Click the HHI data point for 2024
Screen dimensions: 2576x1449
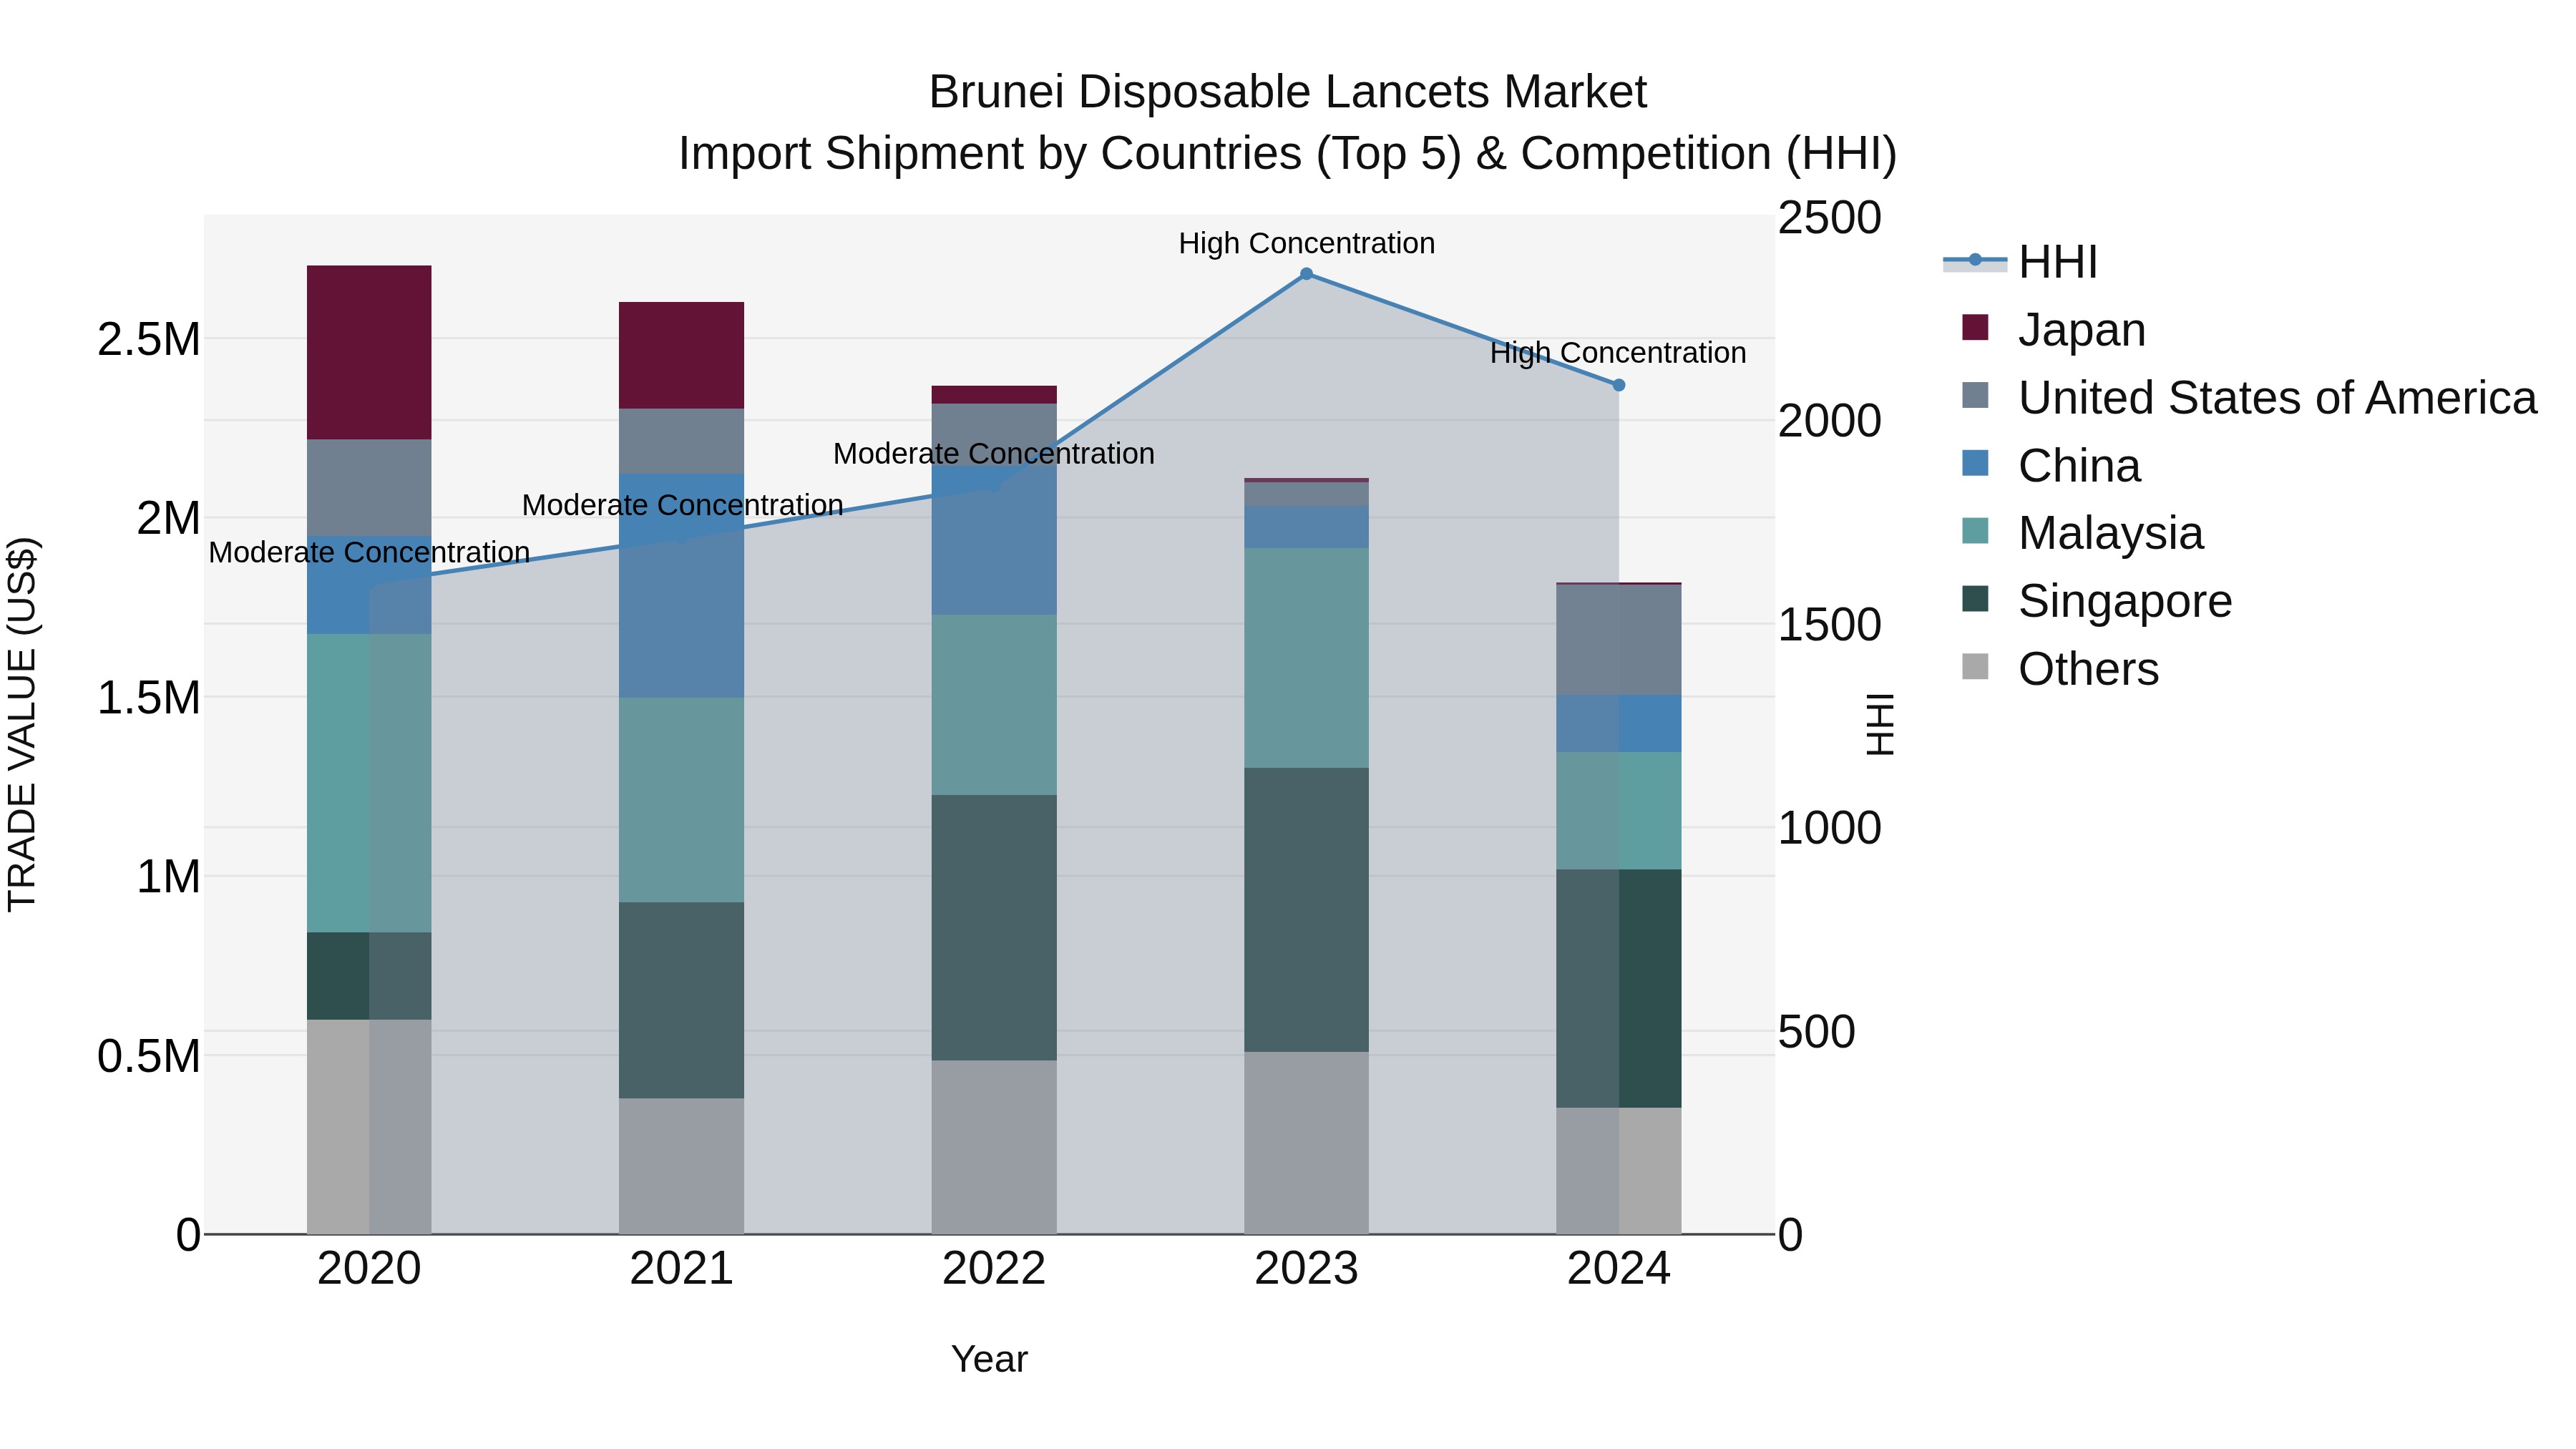[1619, 385]
